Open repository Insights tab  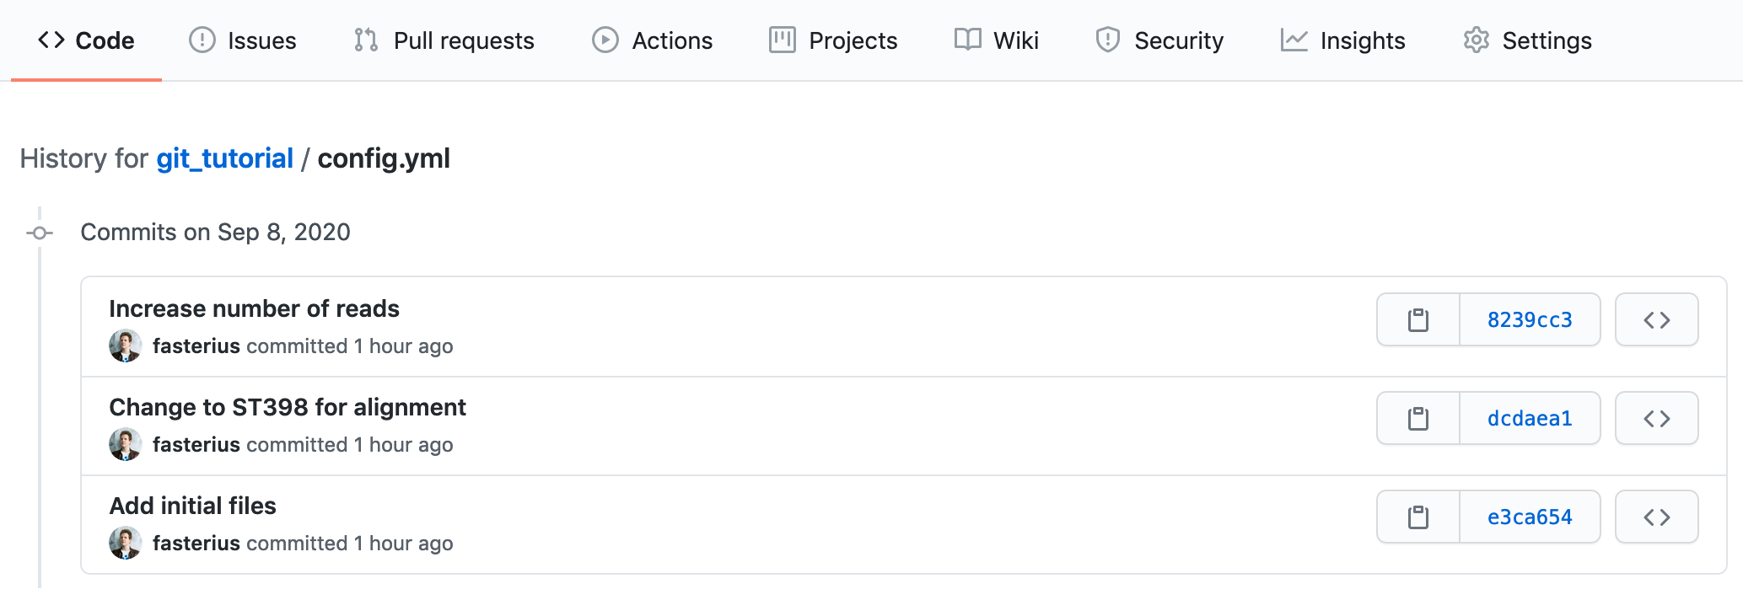click(1343, 40)
